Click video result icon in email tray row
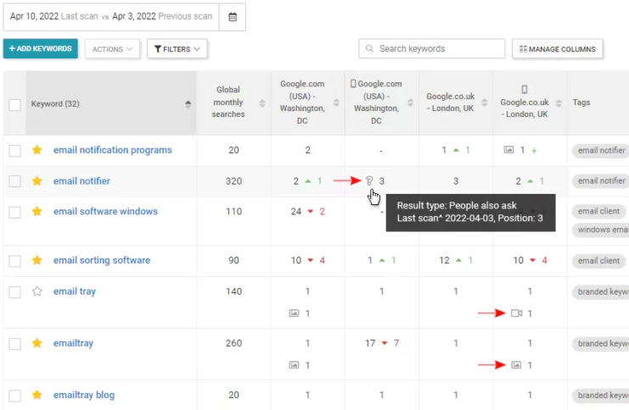This screenshot has width=629, height=410. click(x=516, y=313)
